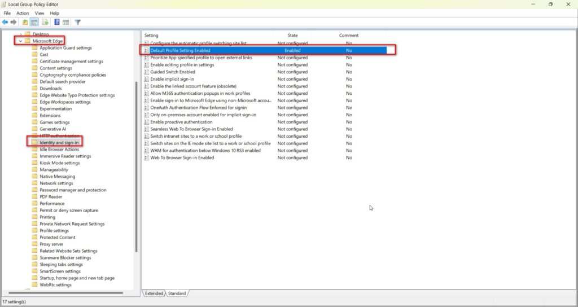Image resolution: width=578 pixels, height=307 pixels.
Task: Select the Proxy server folder
Action: pos(51,244)
